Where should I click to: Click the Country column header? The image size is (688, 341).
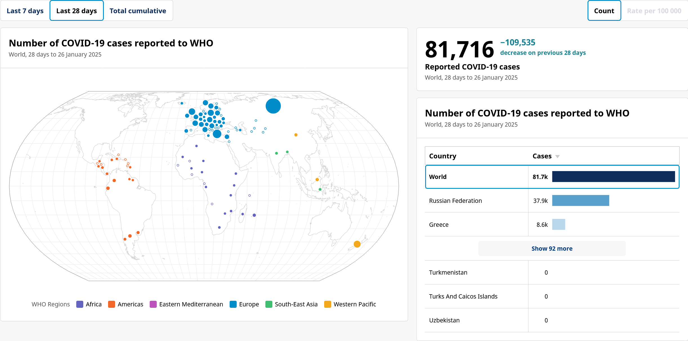click(442, 156)
